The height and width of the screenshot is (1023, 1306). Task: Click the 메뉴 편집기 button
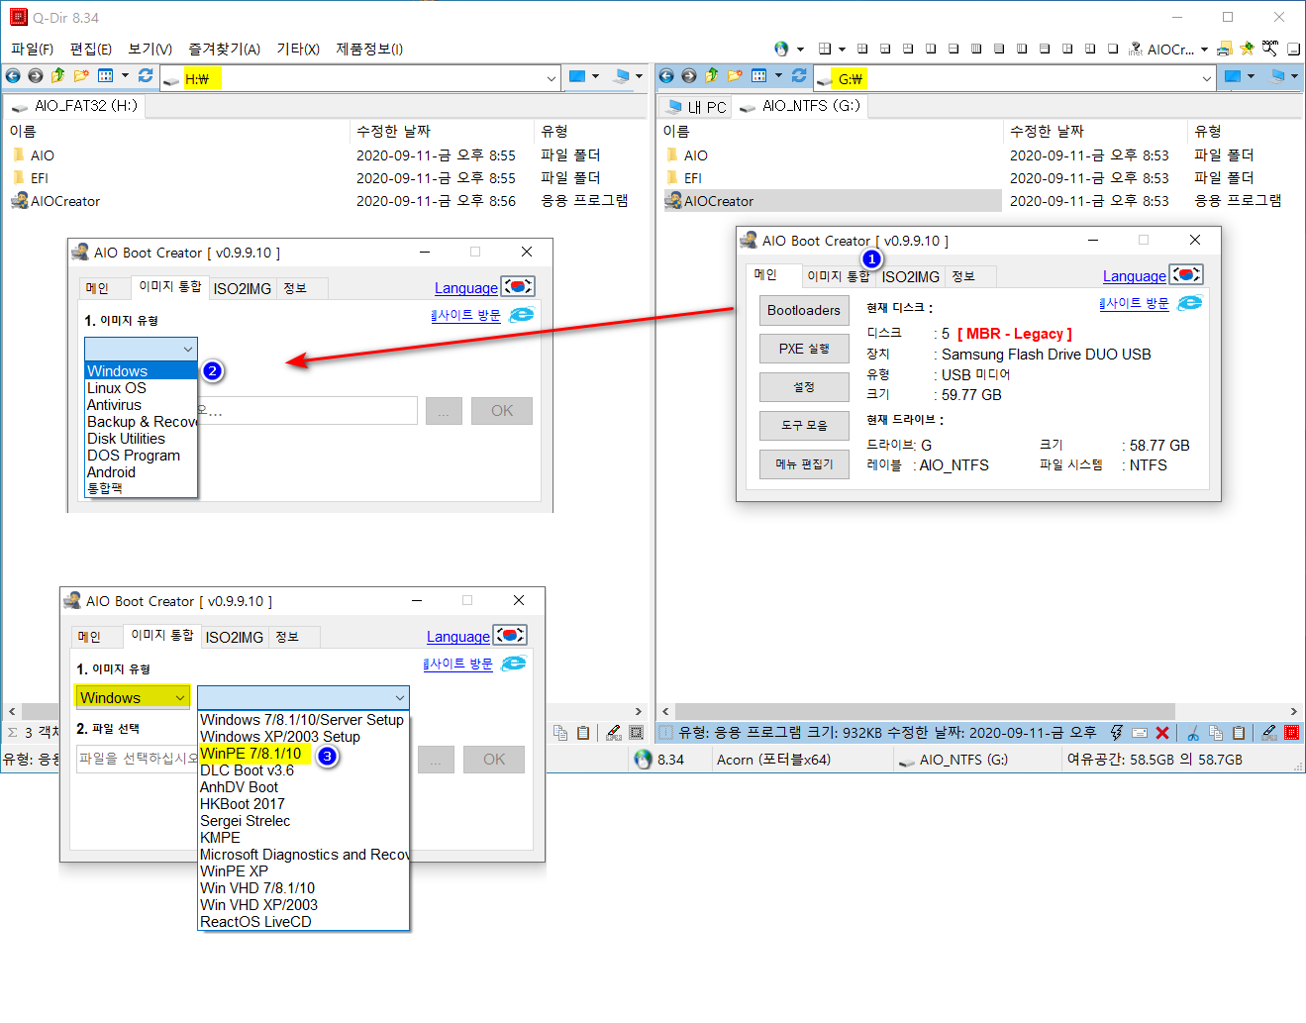click(x=804, y=463)
